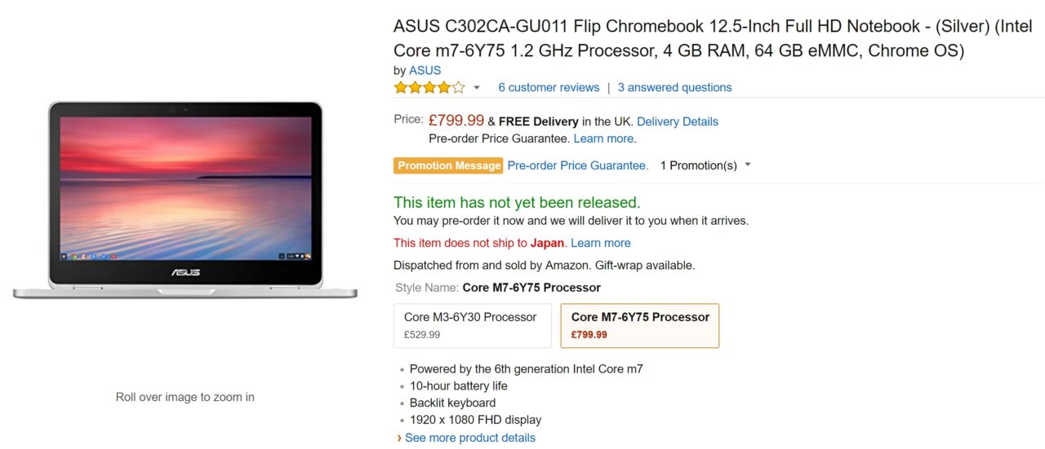Click the ASUS logo on laptop image
Viewport: 1045px width, 449px height.
tap(185, 272)
